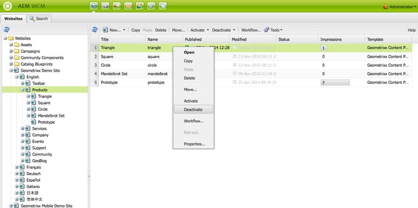Sort by the Published column header
This screenshot has width=418, height=208.
point(206,39)
